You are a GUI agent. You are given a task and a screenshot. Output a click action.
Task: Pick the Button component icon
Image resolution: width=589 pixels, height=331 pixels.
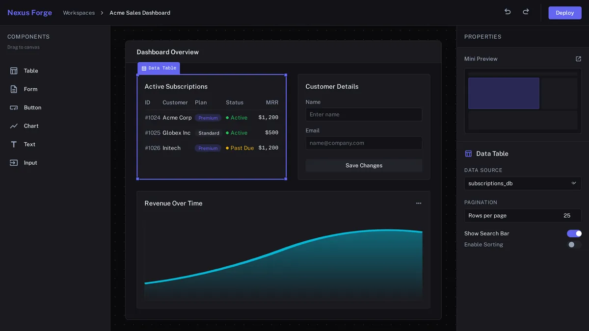(14, 107)
